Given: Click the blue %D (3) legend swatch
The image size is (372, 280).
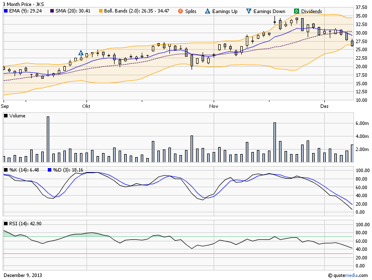Looking at the screenshot, I should click(50, 170).
